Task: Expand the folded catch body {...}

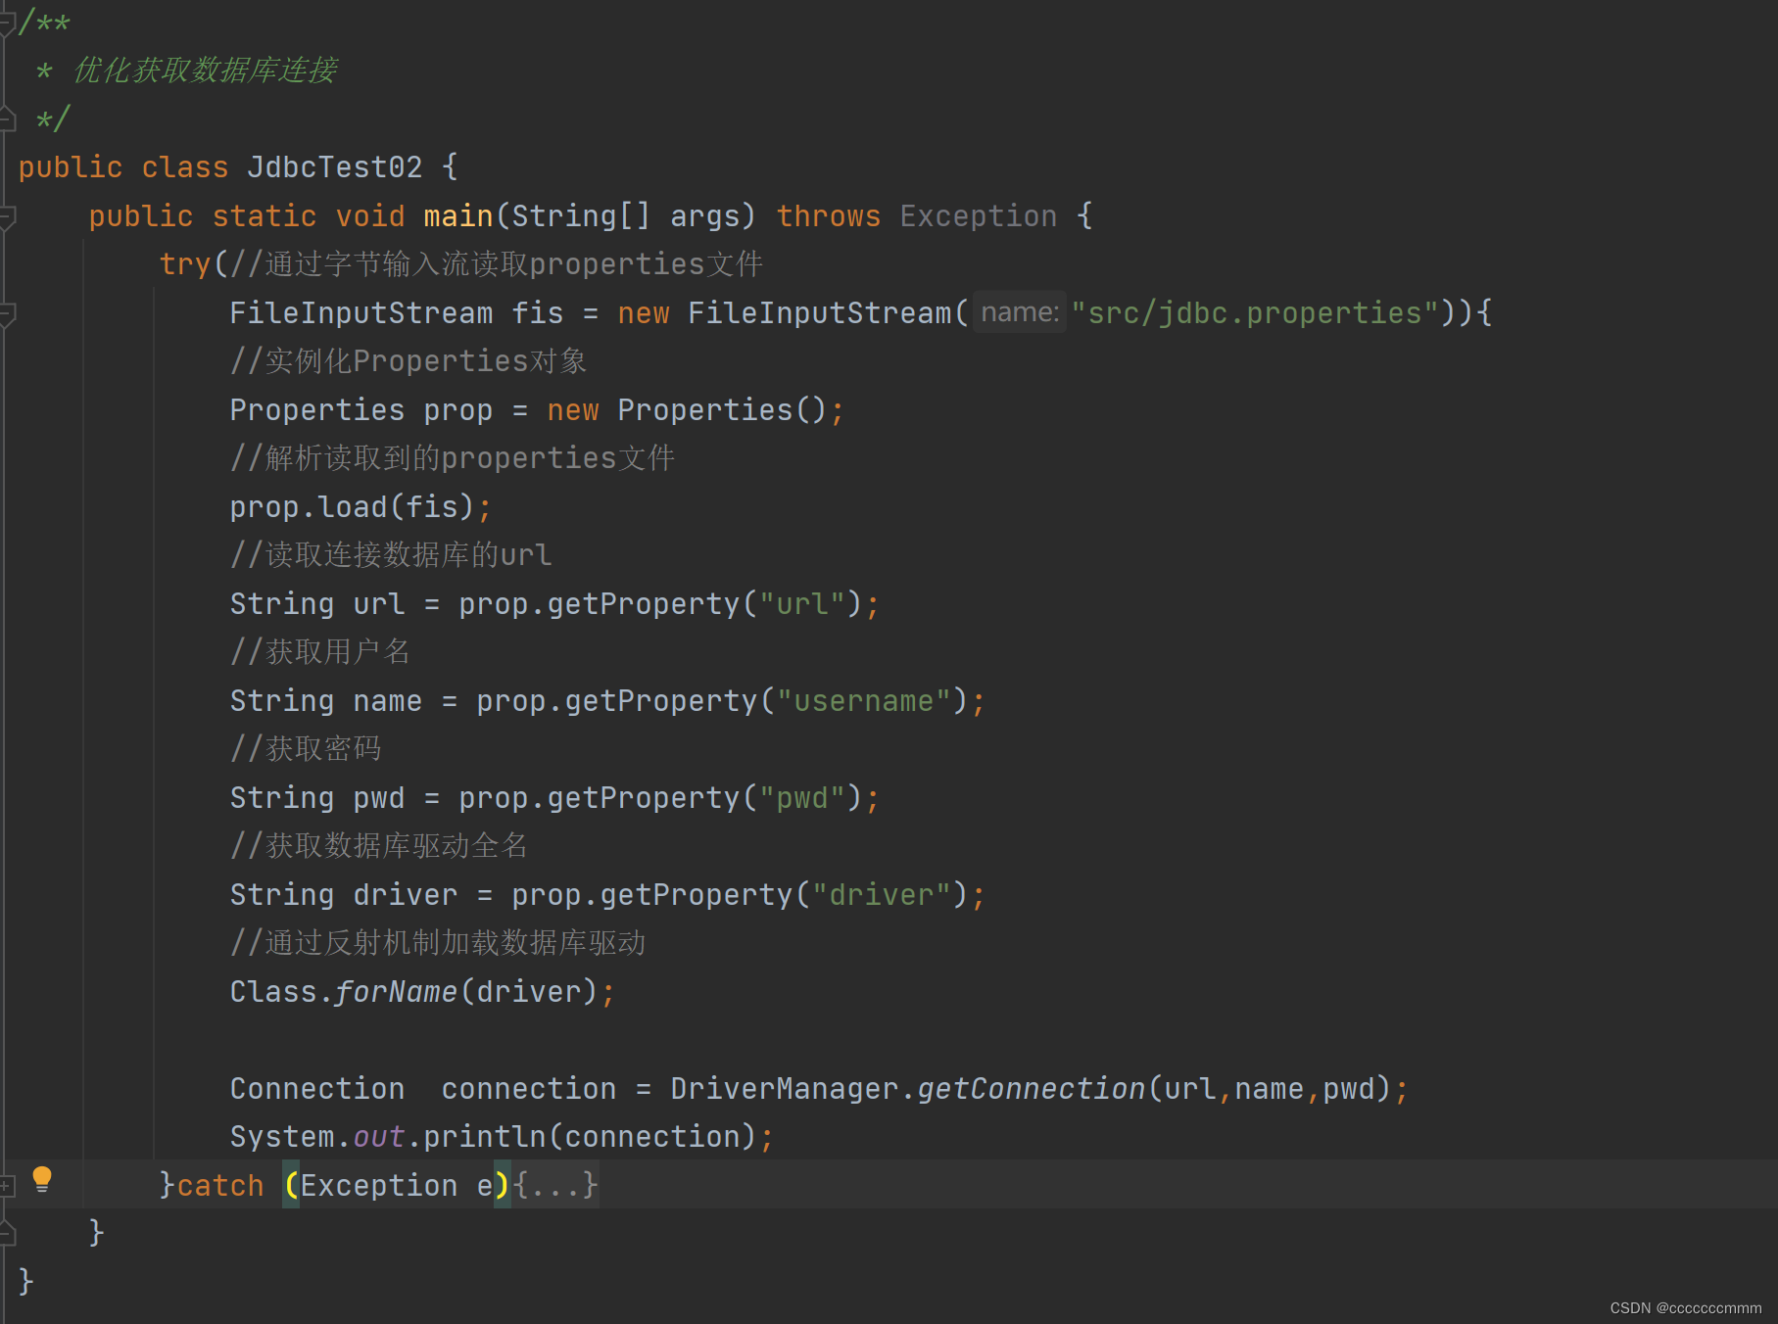Action: (x=555, y=1185)
